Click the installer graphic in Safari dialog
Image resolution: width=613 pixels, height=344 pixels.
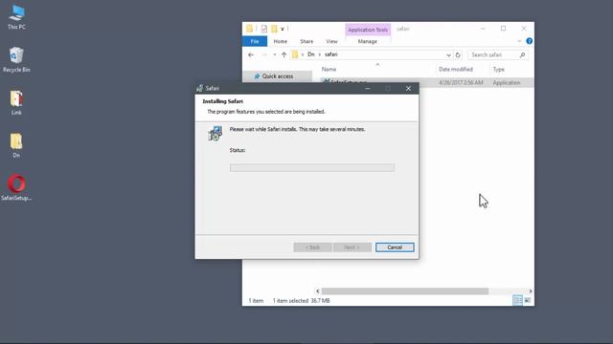click(216, 134)
